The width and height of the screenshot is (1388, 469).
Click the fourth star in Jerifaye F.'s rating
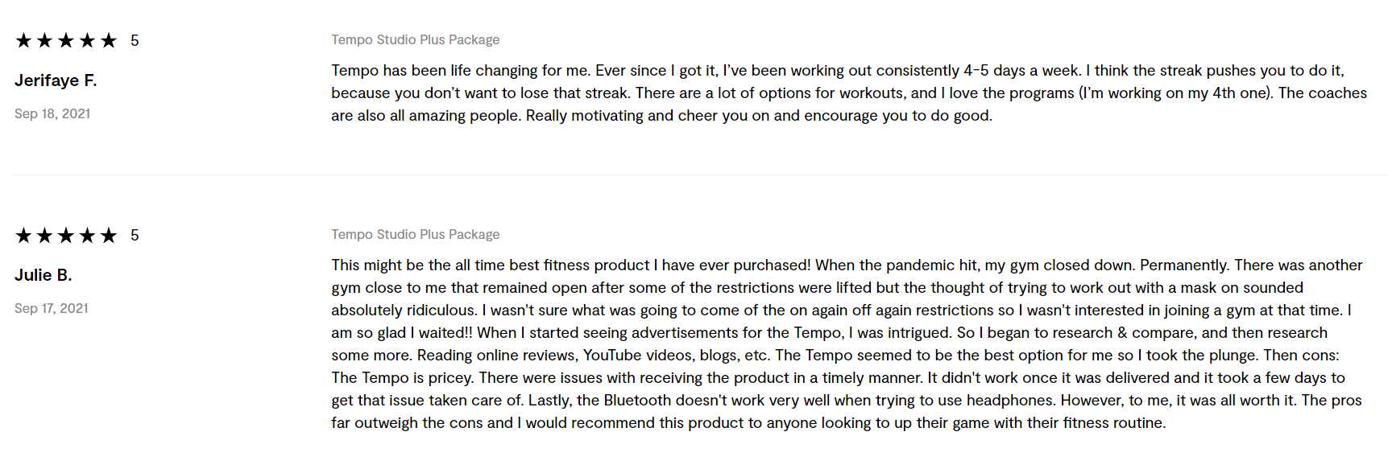[88, 40]
